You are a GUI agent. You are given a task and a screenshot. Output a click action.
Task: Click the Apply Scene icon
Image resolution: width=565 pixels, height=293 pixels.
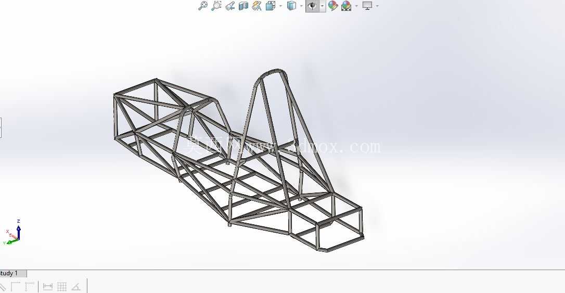[x=346, y=6]
